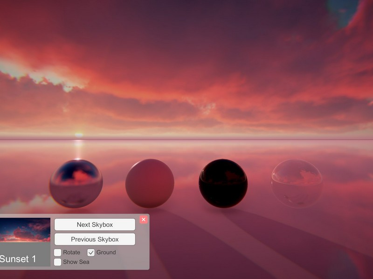Click the Sunset 1 skybox name label
Image resolution: width=373 pixels, height=279 pixels.
[x=18, y=259]
